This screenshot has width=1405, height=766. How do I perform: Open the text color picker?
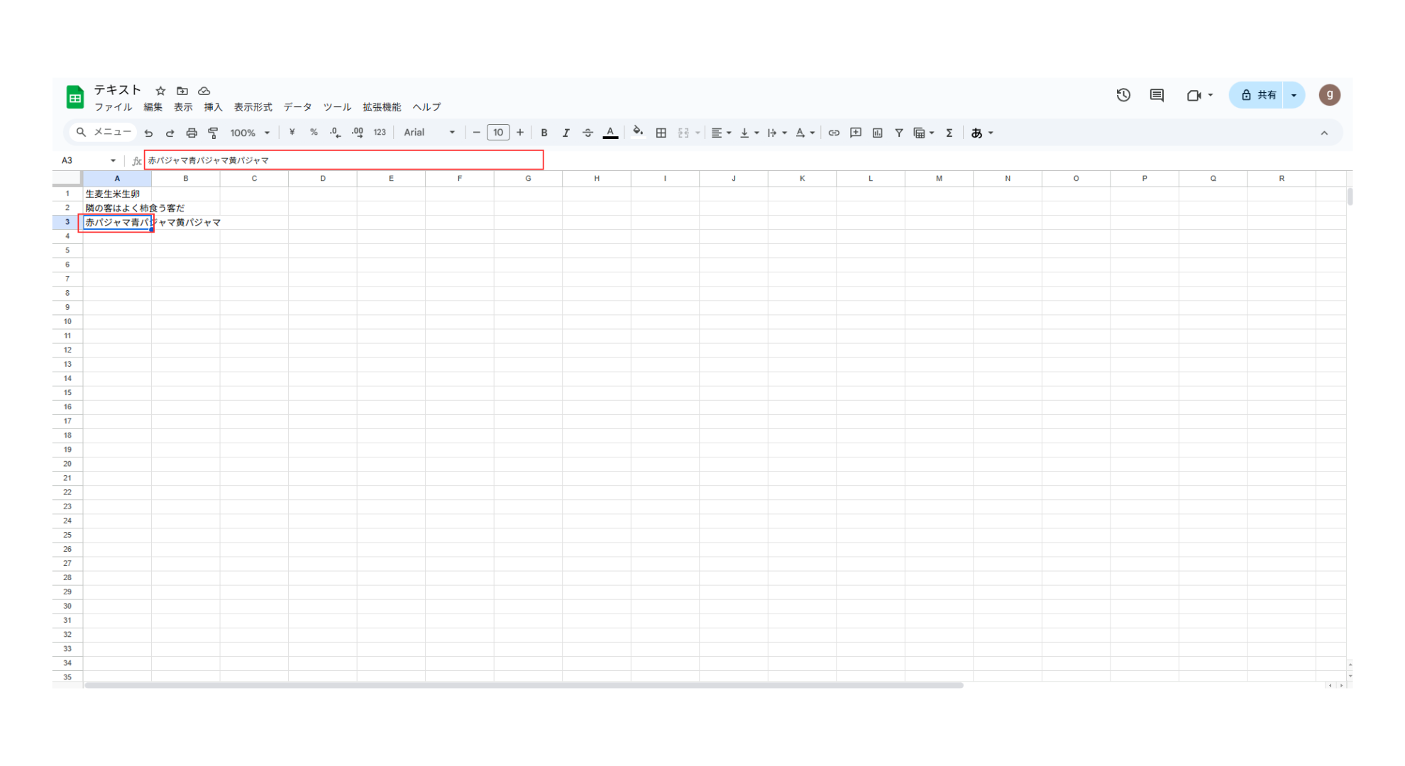[610, 133]
